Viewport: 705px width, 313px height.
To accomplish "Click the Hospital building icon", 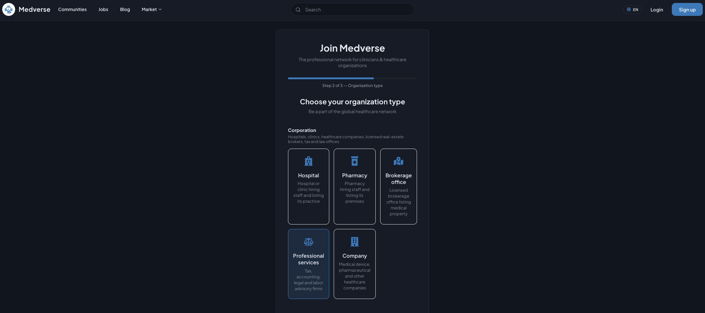I will [x=309, y=161].
